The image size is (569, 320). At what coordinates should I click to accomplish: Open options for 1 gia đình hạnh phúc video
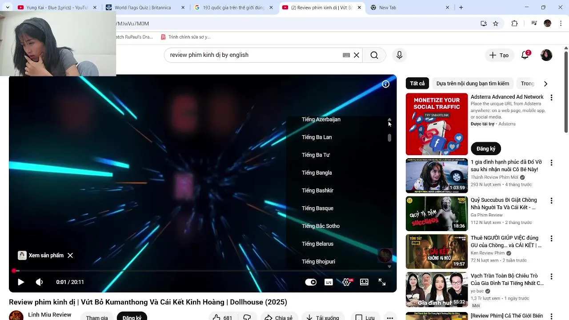pos(551,163)
